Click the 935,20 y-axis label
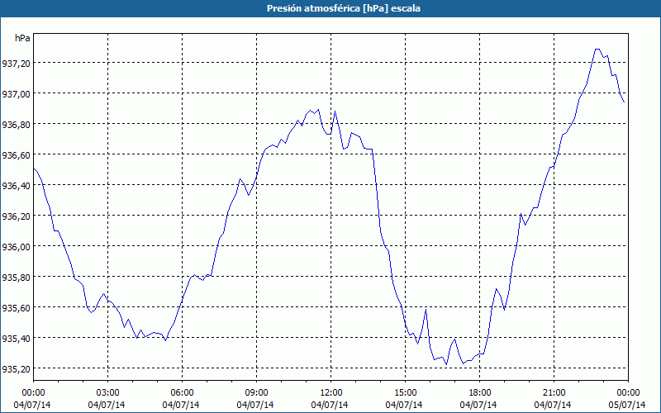The image size is (661, 413). pyautogui.click(x=16, y=369)
